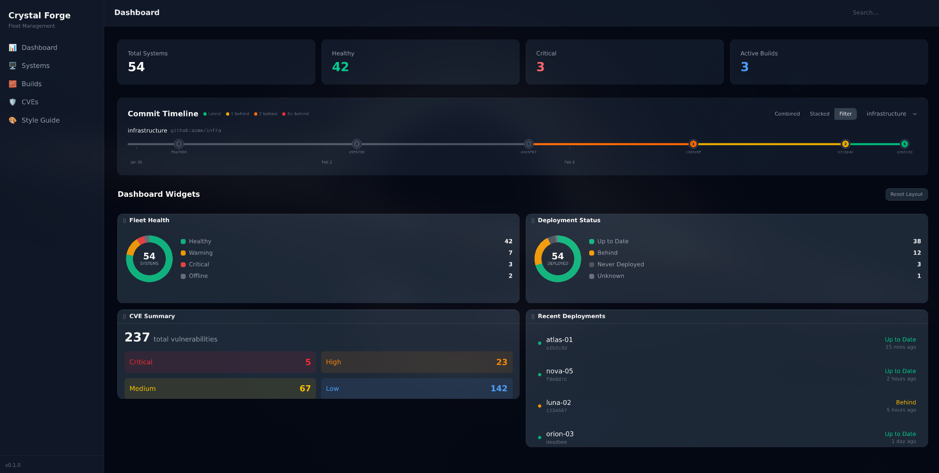Viewport: 939px width, 473px height.
Task: Click the Builds brick icon
Action: (13, 84)
